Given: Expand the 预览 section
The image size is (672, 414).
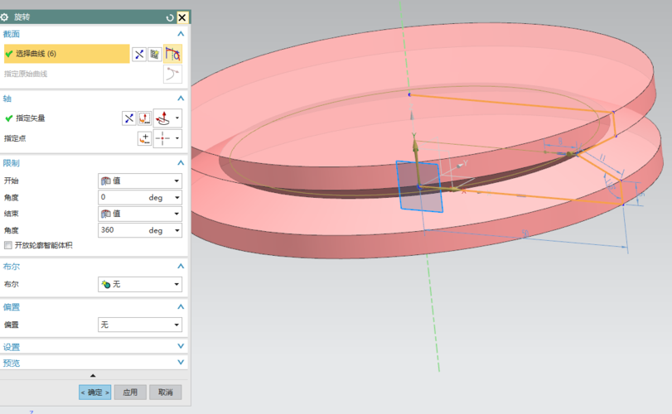Looking at the screenshot, I should coord(181,363).
